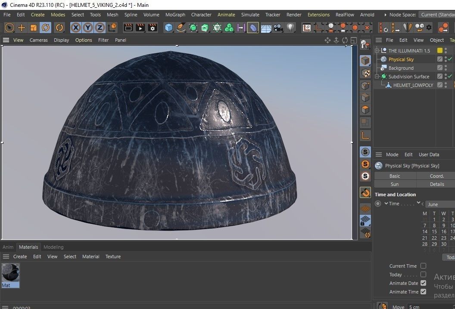Open the June month dropdown
Screen dimensions: 455x309
pos(440,204)
